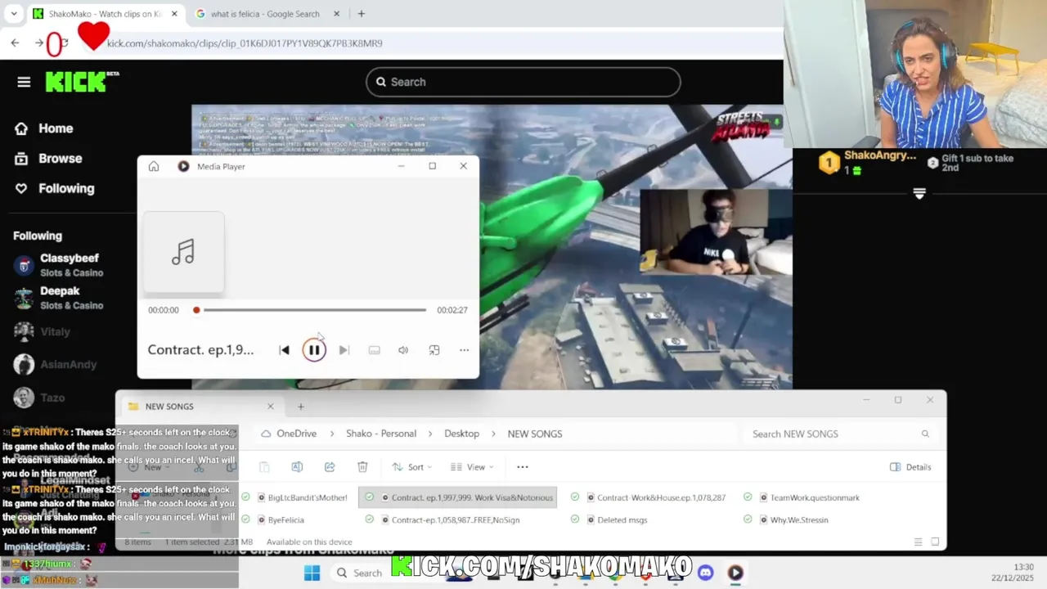Screen dimensions: 1047x589
Task: Open Vitaly channel in sidebar
Action: (43, 331)
